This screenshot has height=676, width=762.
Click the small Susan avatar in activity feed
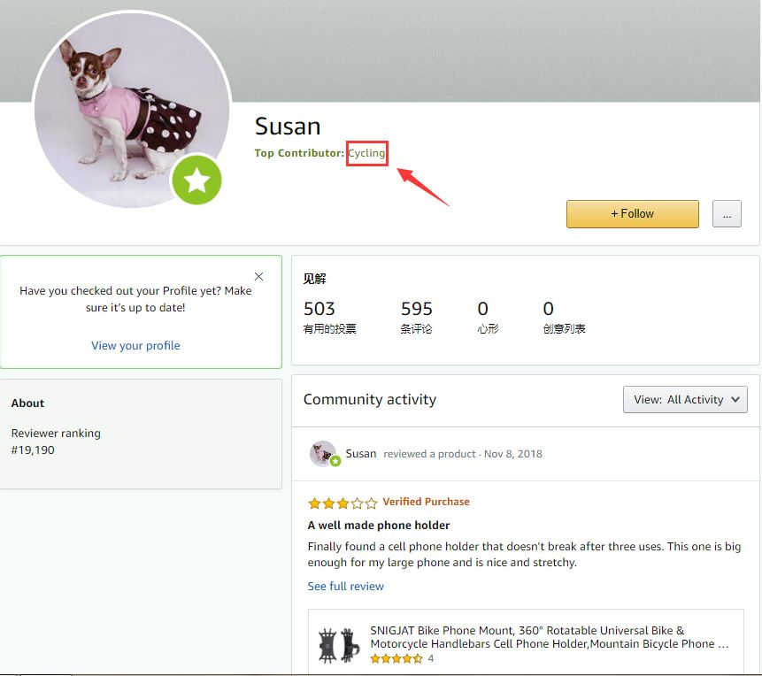pyautogui.click(x=324, y=454)
